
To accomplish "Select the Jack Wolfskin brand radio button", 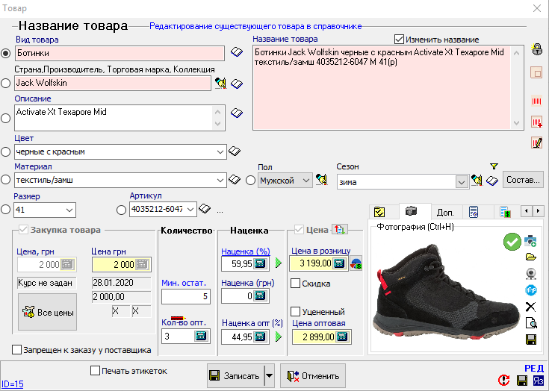I will pyautogui.click(x=6, y=84).
